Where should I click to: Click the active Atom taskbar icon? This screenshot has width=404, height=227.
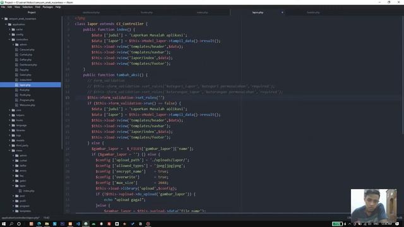(86, 224)
